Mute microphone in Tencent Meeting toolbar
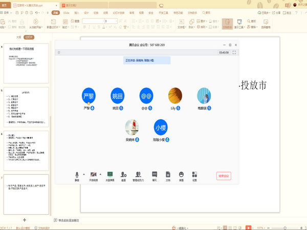The height and width of the screenshot is (230, 307). point(77,176)
